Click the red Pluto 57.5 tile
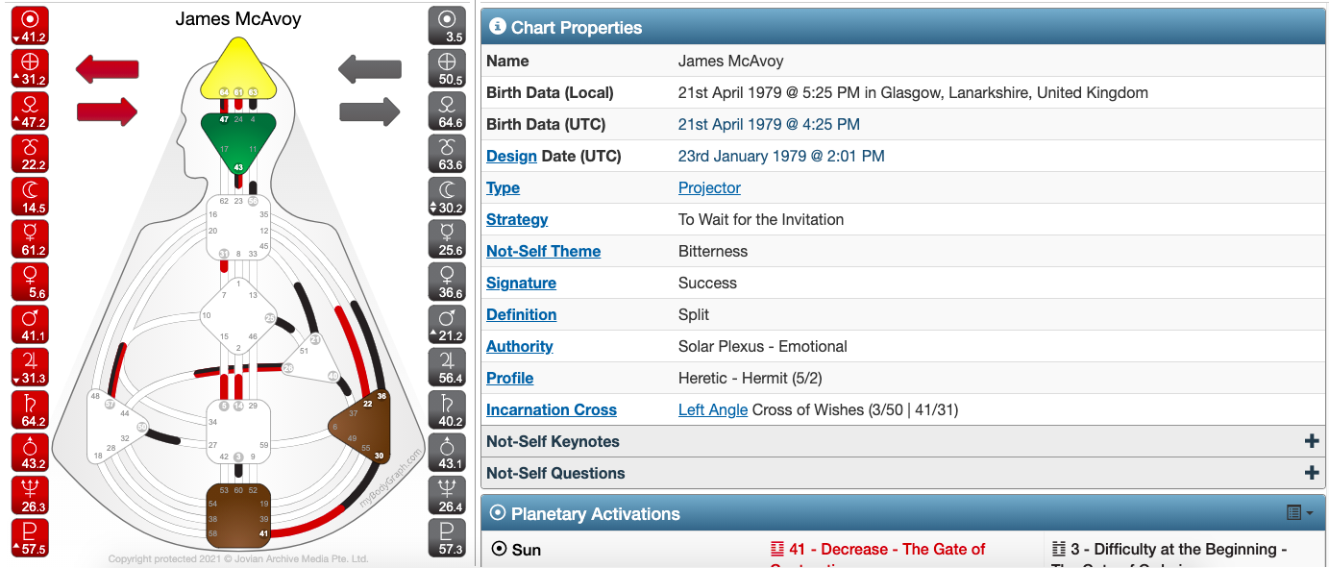 tap(30, 538)
